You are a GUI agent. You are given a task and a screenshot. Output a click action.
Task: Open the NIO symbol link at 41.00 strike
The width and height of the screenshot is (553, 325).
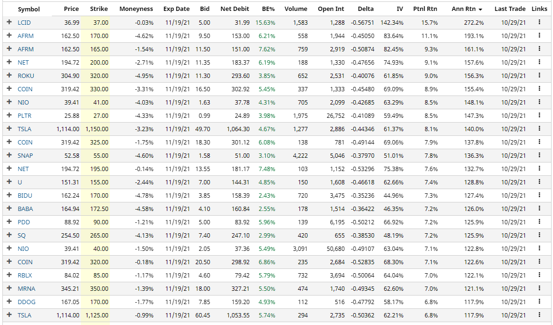(23, 103)
